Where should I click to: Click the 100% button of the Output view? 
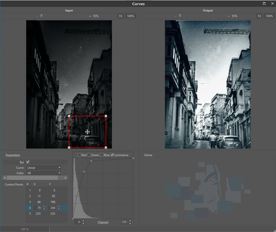(x=269, y=16)
